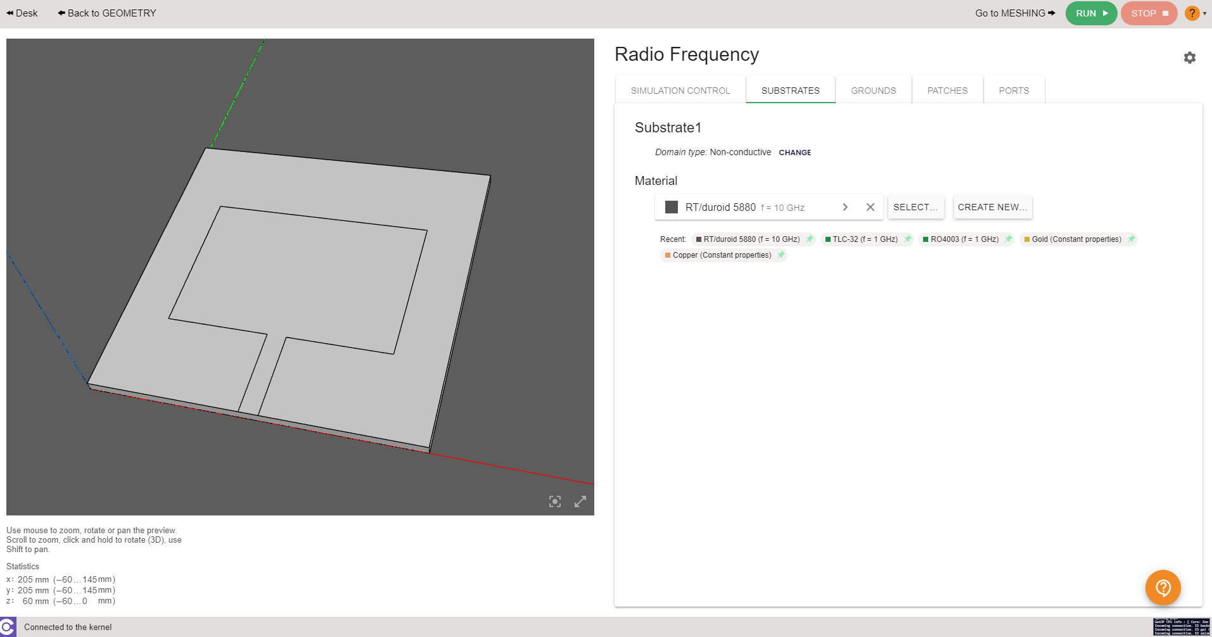Viewport: 1212px width, 637px height.
Task: Go Back to GEOMETRY
Action: click(x=107, y=13)
